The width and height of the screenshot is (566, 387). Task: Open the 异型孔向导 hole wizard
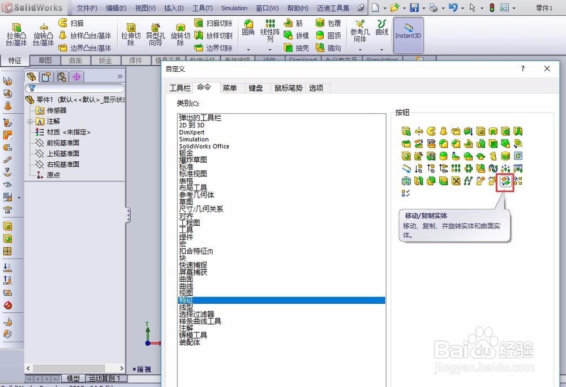point(156,35)
